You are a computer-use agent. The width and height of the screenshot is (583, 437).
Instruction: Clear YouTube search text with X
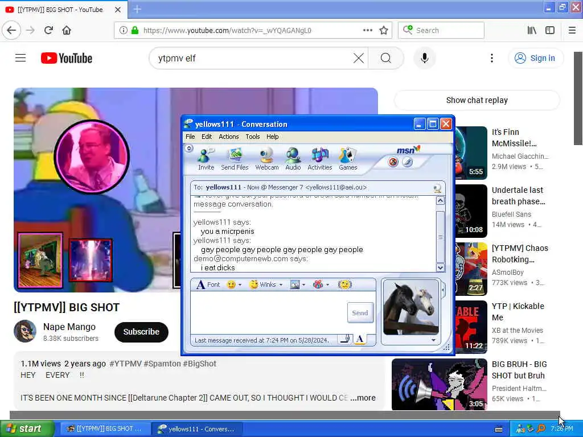pos(359,58)
